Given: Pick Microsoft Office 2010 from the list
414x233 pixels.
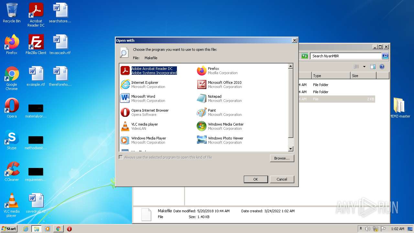Looking at the screenshot, I should (219, 84).
